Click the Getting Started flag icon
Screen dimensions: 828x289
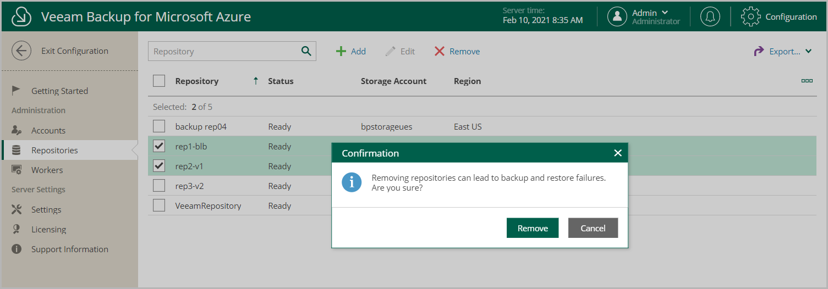click(17, 91)
